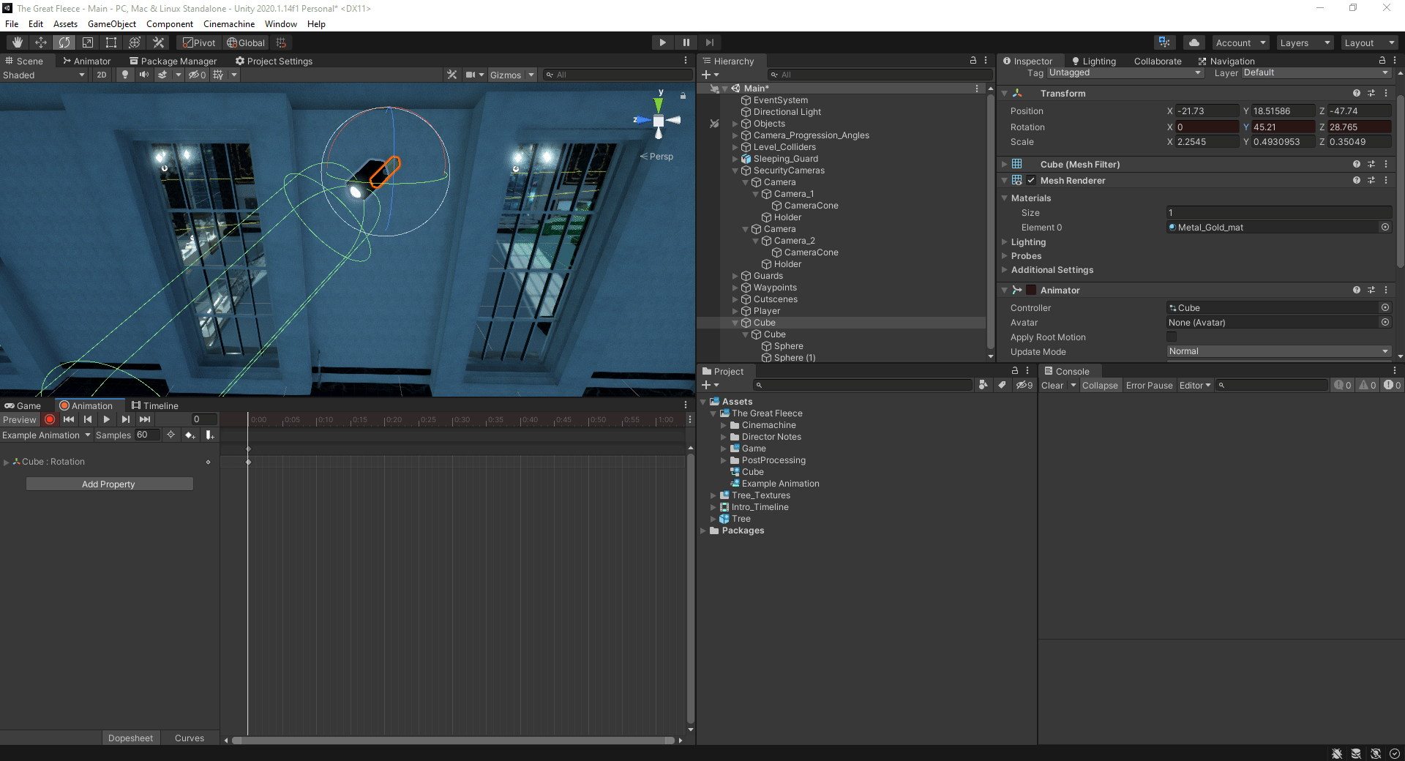Image resolution: width=1405 pixels, height=761 pixels.
Task: Toggle grid snapping icon
Action: coord(281,42)
